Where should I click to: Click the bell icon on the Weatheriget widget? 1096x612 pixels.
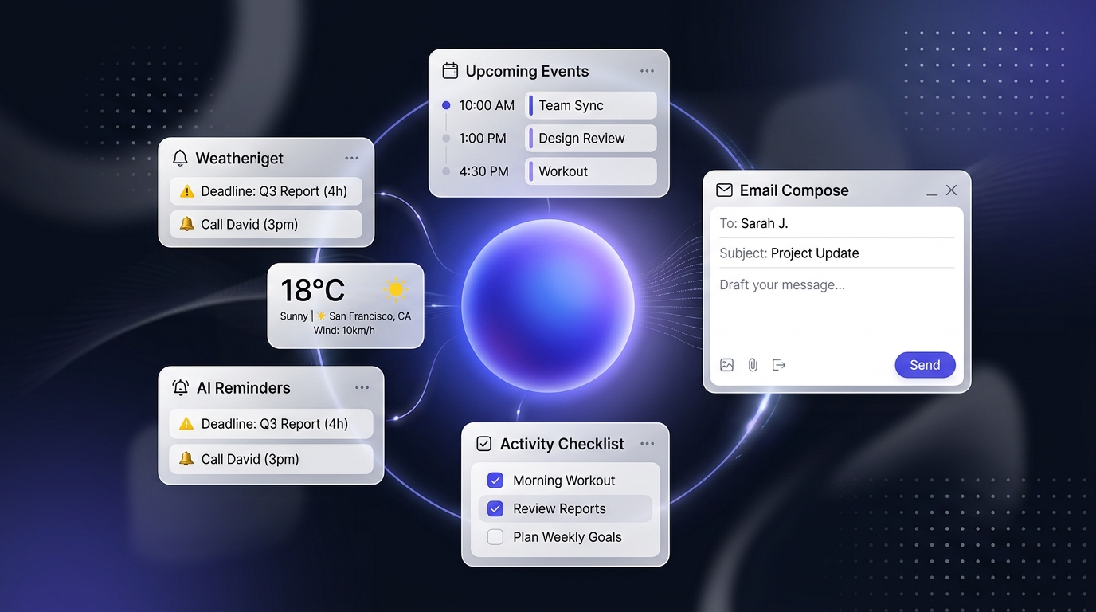point(180,157)
